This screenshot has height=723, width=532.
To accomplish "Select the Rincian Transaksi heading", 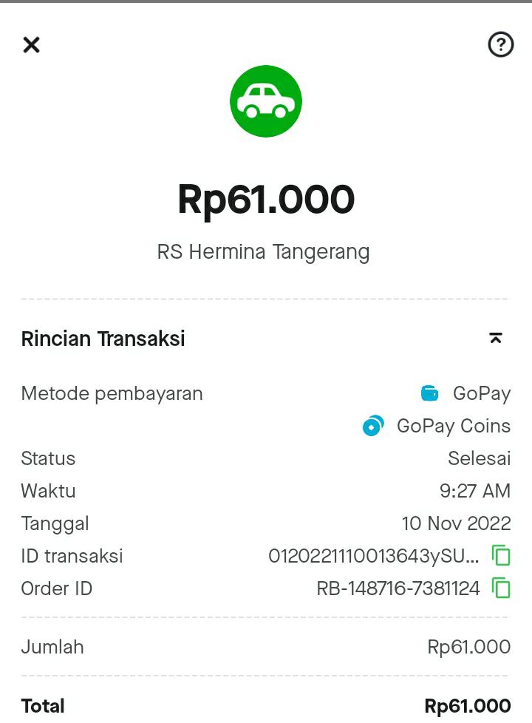I will tap(103, 339).
